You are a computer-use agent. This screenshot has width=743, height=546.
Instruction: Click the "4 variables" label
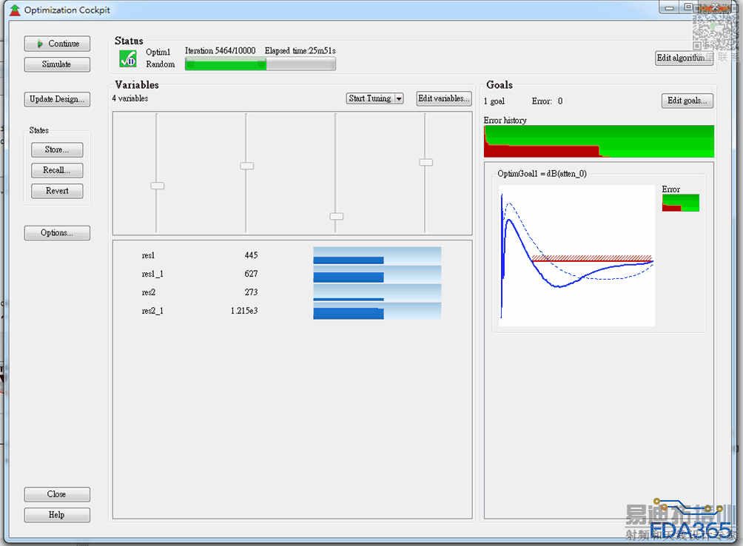point(130,98)
